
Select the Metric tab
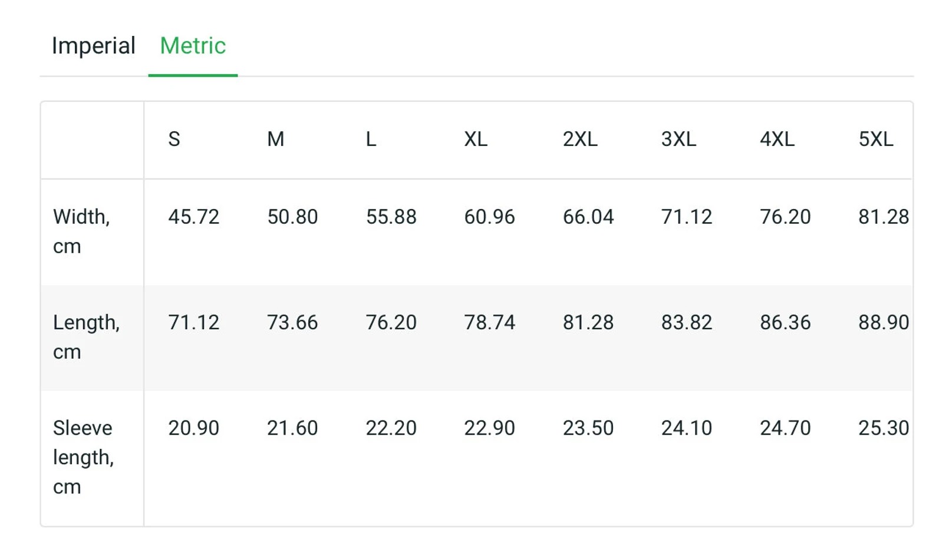(193, 46)
